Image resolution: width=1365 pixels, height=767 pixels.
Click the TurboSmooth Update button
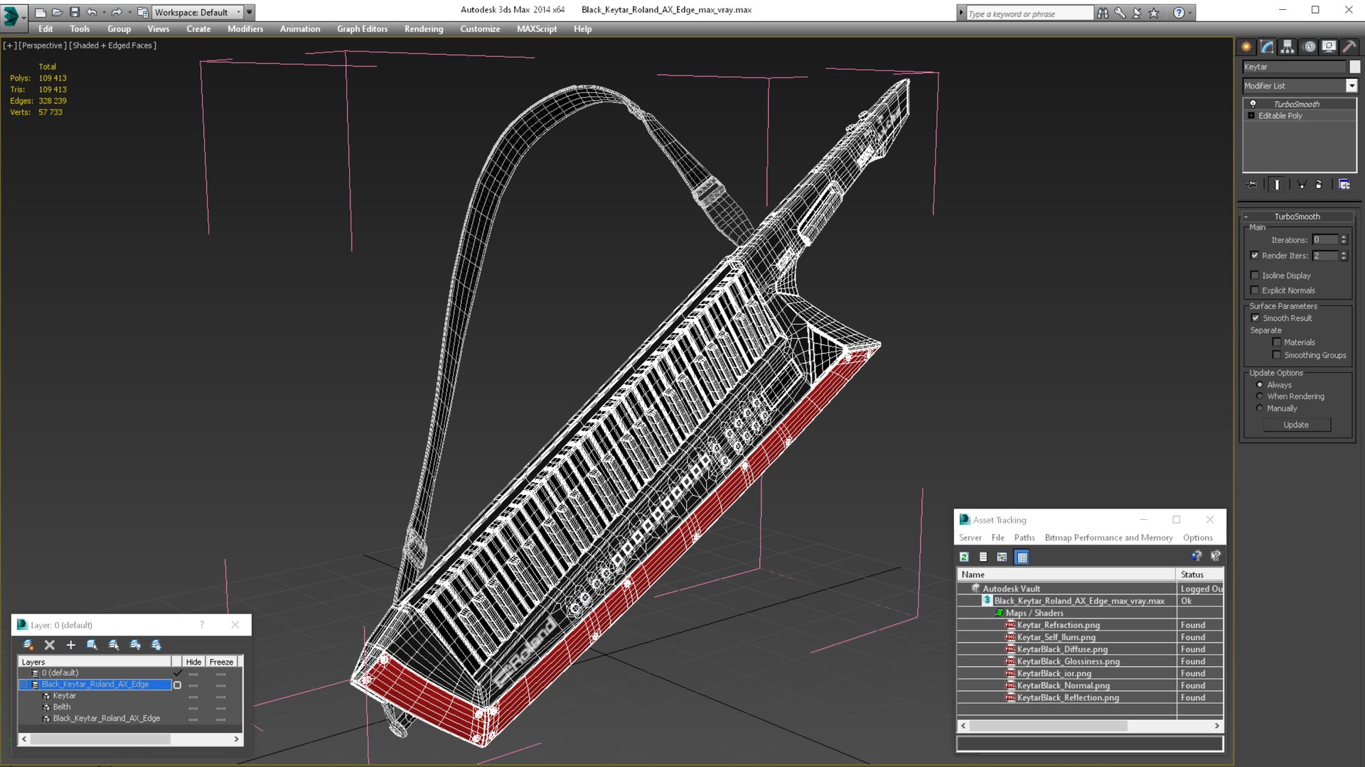[x=1296, y=425]
